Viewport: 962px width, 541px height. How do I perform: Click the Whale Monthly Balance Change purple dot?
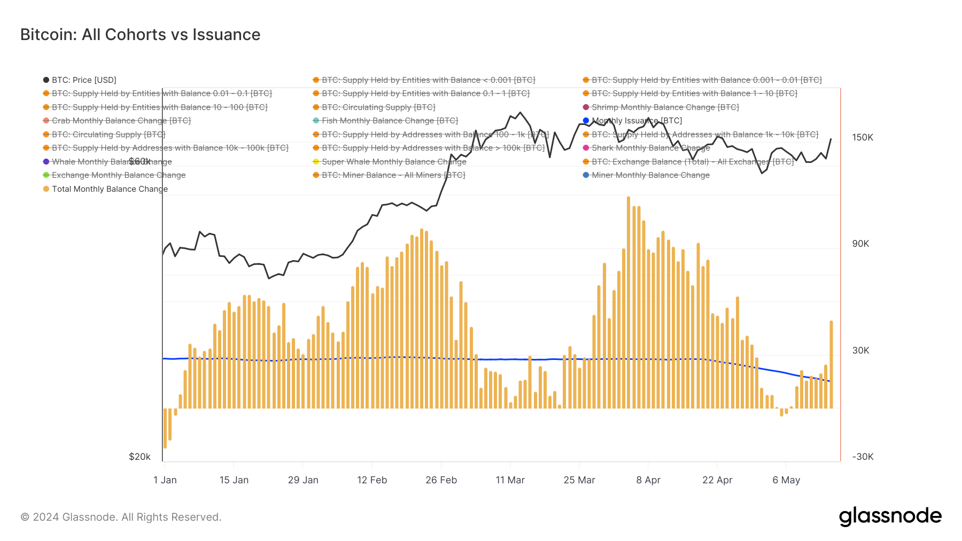46,162
